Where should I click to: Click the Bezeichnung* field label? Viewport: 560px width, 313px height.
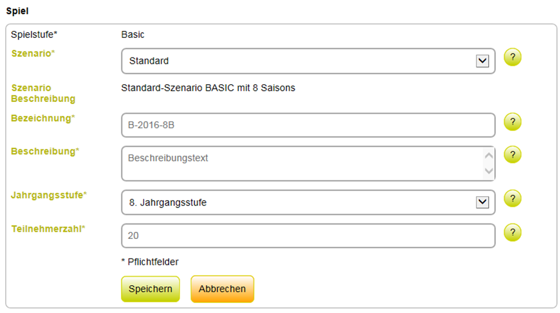coord(43,118)
